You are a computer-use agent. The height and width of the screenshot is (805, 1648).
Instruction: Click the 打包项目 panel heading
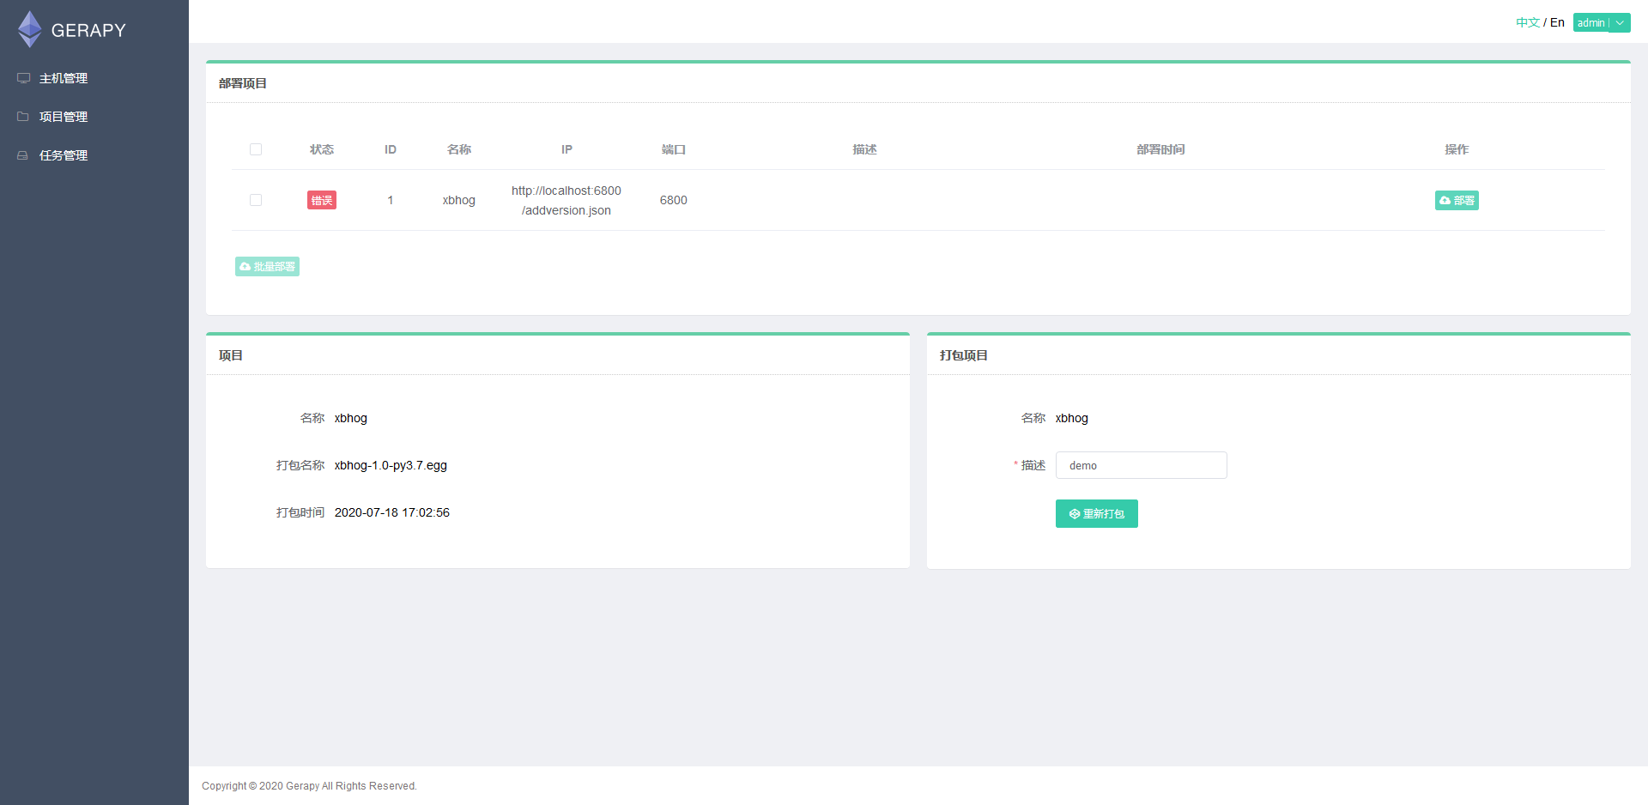tap(964, 355)
